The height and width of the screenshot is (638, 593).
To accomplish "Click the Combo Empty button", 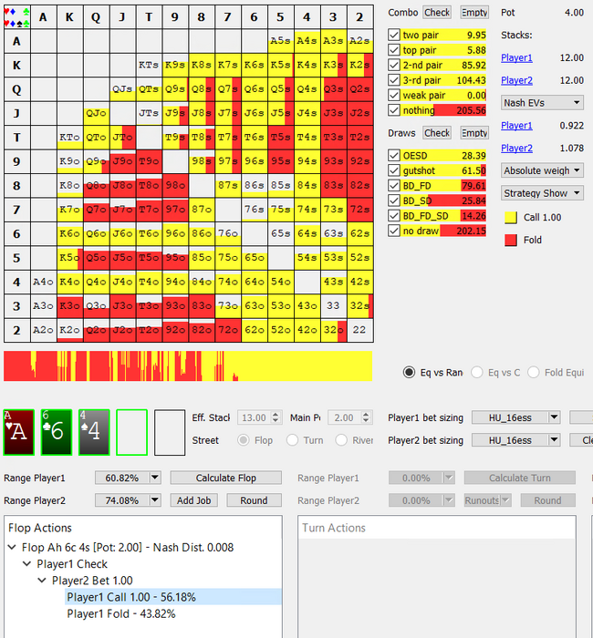I will [x=474, y=13].
